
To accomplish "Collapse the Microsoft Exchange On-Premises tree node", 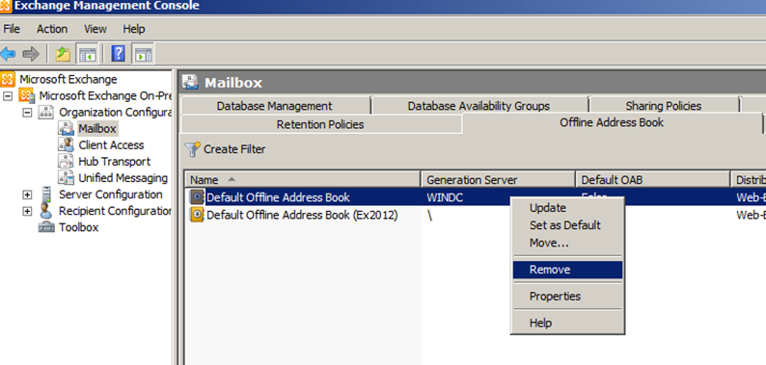I will [8, 95].
